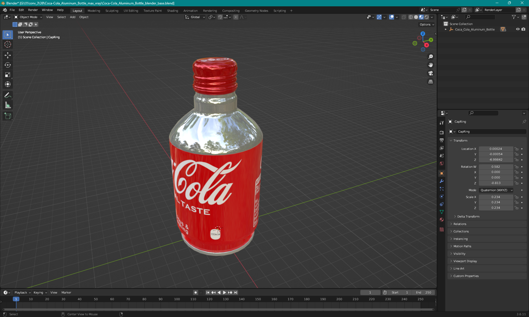Viewport: 529px width, 317px height.
Task: Open the viewport Options dropdown
Action: (427, 24)
